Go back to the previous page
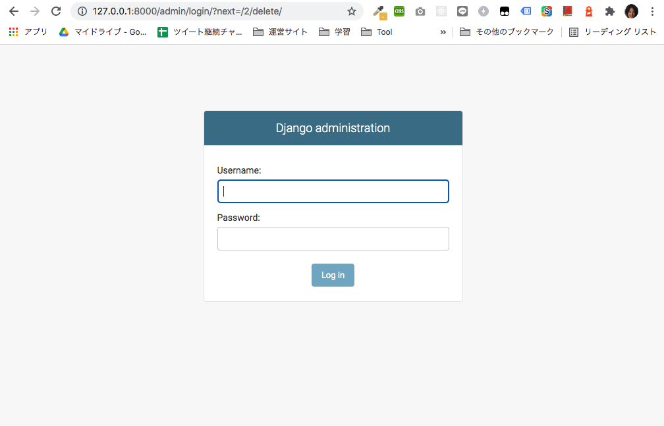664x426 pixels. [14, 11]
